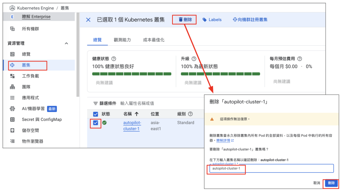Uncheck the autopilot-cluster-1 row checkbox
Image resolution: width=343 pixels, height=192 pixels.
tap(96, 123)
